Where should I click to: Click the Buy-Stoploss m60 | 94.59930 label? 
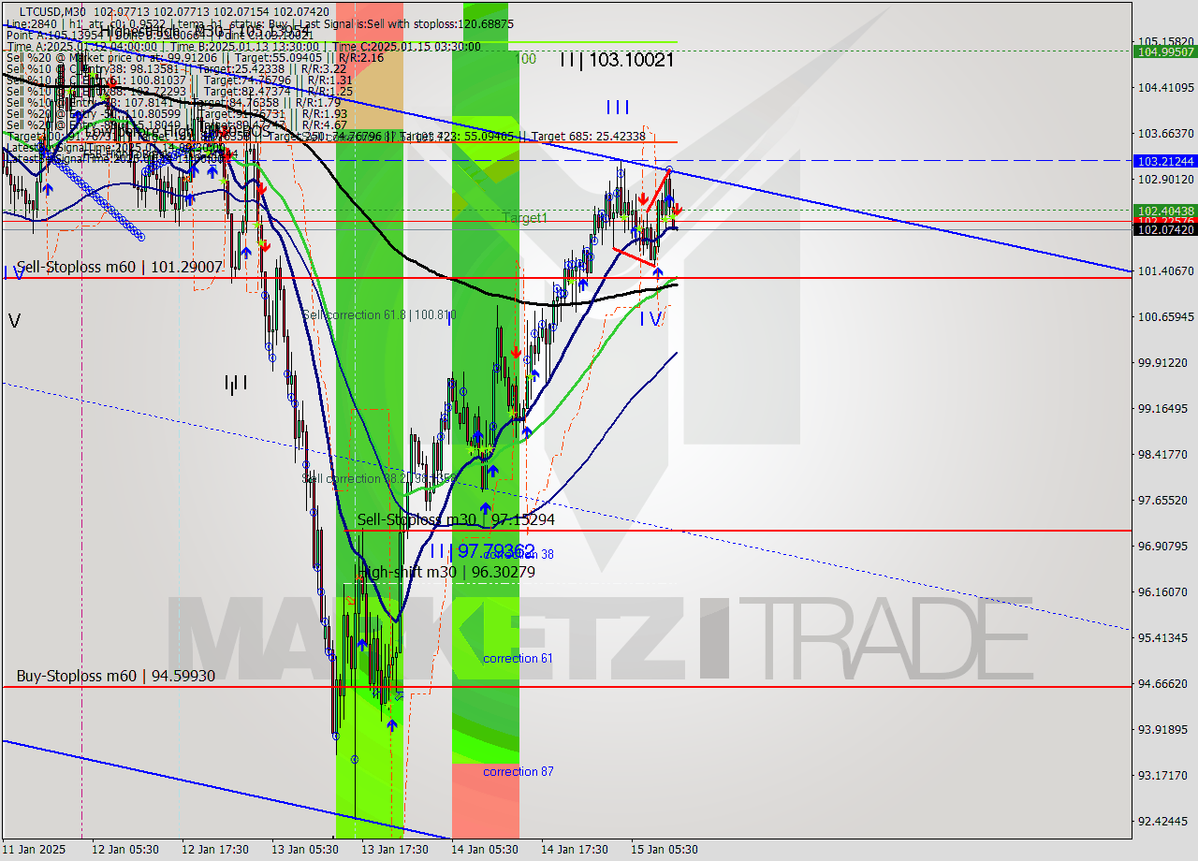116,676
